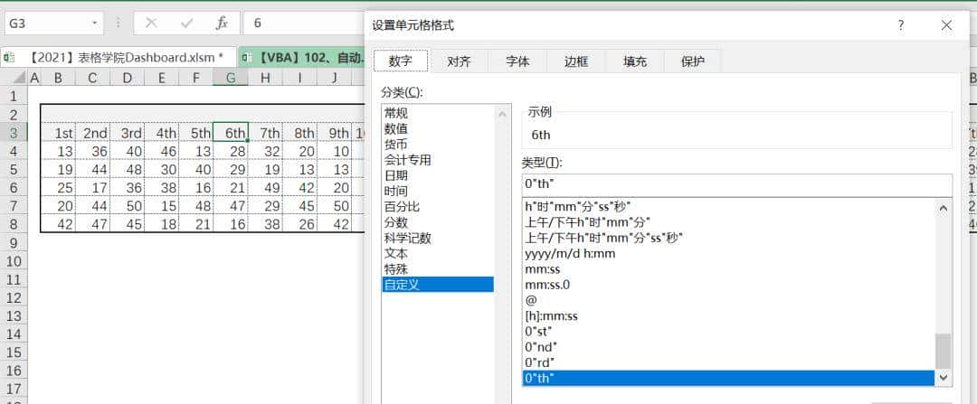The image size is (977, 404).
Task: Select cell D7 containing 50
Action: [x=128, y=206]
